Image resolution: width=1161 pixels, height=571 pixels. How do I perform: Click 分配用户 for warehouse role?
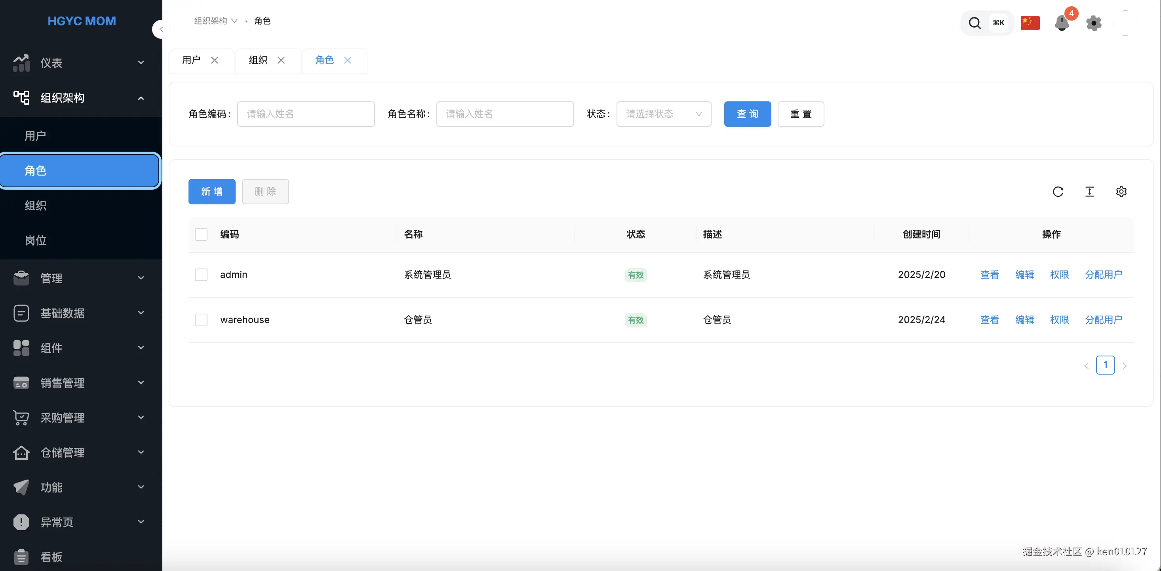coord(1103,320)
